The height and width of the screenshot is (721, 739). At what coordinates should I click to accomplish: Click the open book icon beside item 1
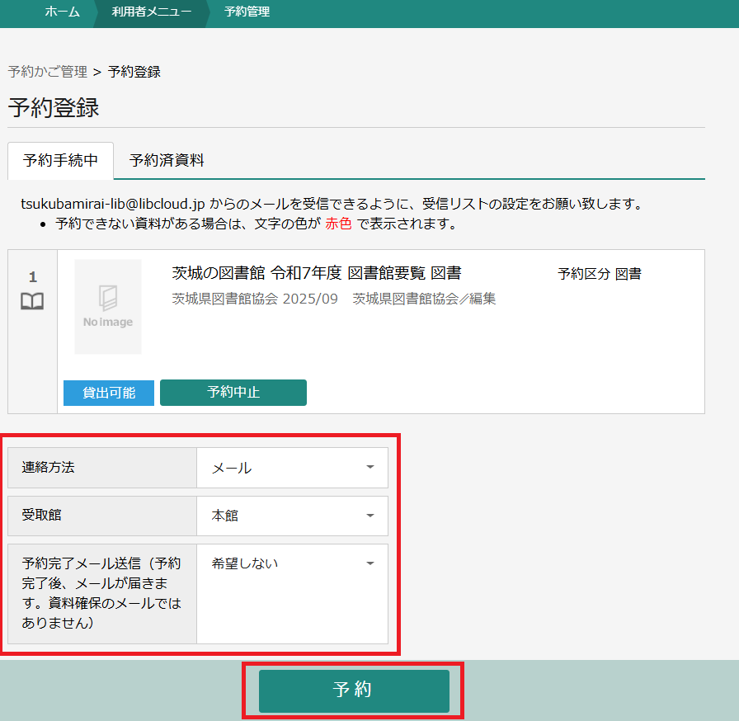(x=32, y=302)
